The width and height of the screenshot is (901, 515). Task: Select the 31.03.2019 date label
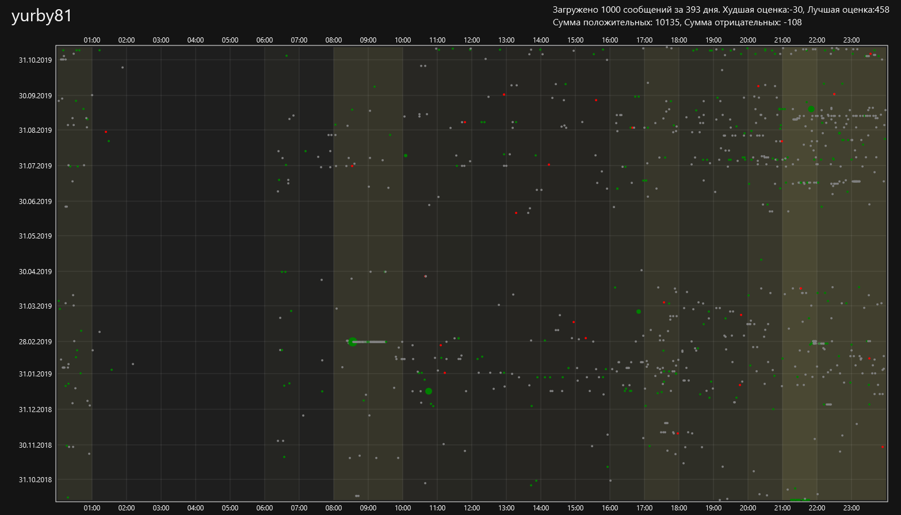click(x=35, y=306)
